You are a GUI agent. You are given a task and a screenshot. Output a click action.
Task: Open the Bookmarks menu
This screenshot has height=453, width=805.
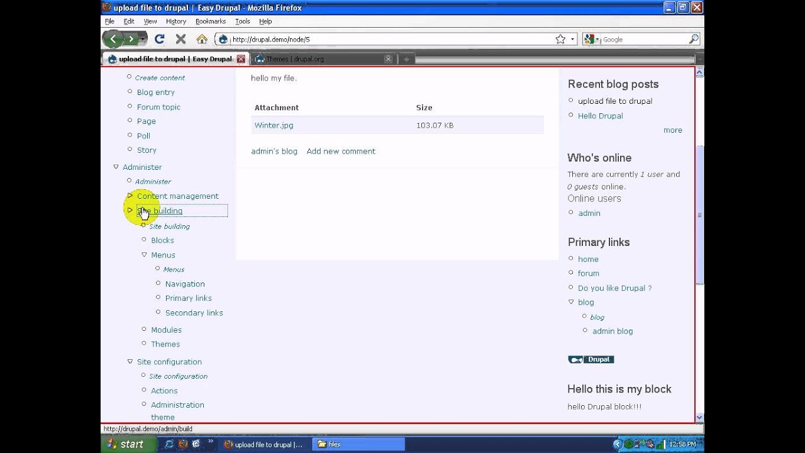coord(211,21)
